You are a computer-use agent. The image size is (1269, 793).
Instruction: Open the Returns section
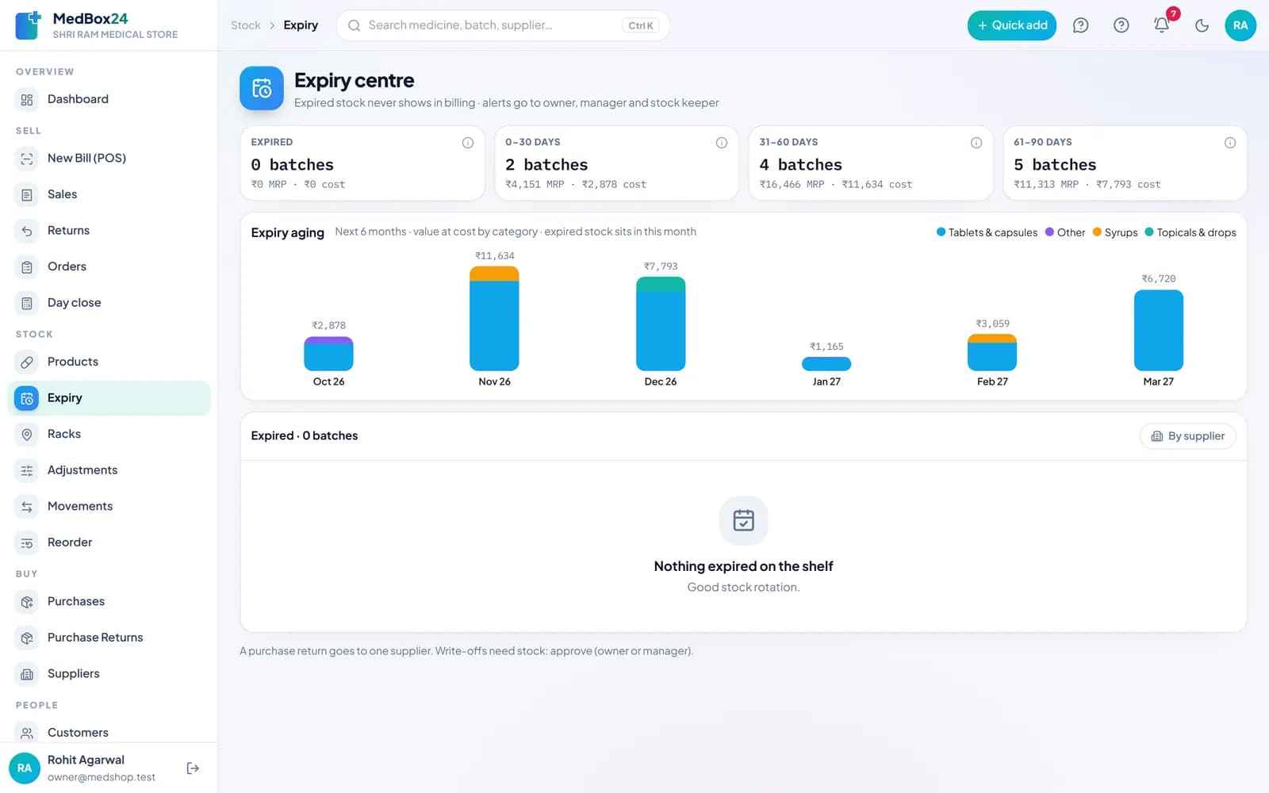109,231
